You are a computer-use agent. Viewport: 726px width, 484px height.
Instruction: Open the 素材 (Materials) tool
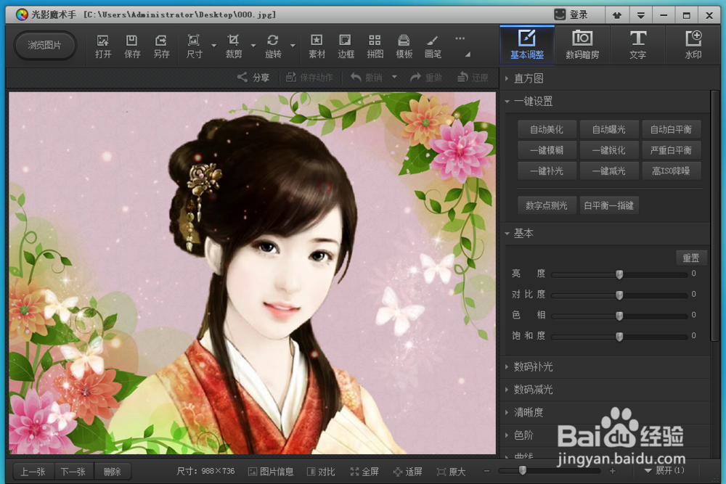pos(317,46)
